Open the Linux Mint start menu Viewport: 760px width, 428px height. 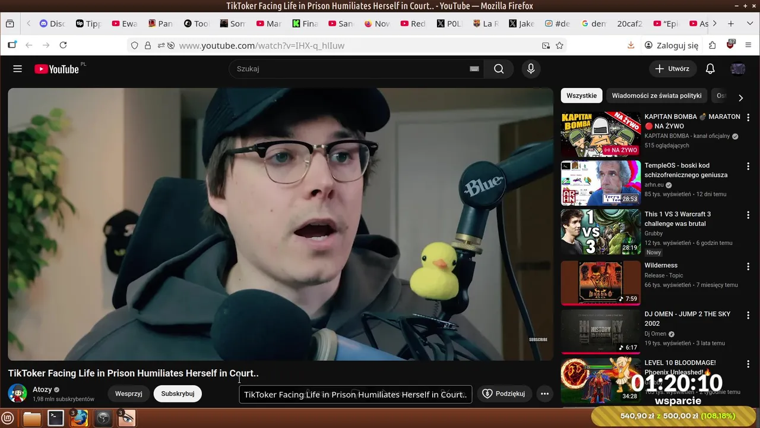coord(8,418)
